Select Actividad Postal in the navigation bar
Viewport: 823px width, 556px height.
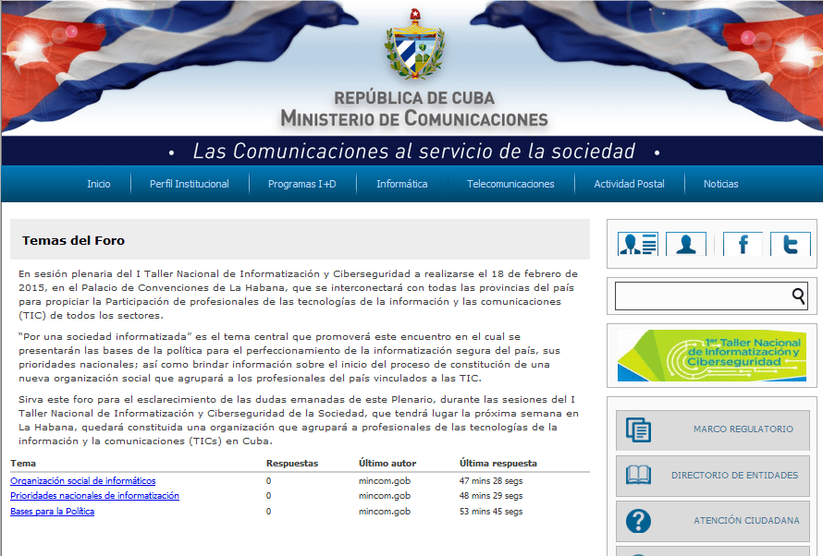coord(629,184)
